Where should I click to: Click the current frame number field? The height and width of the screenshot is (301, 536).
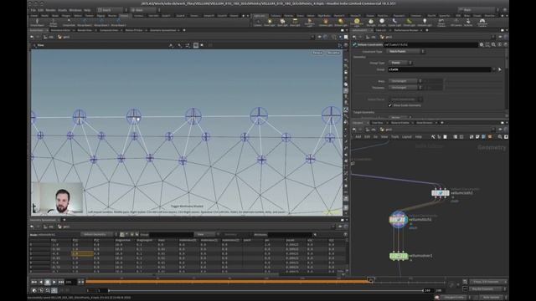70,282
